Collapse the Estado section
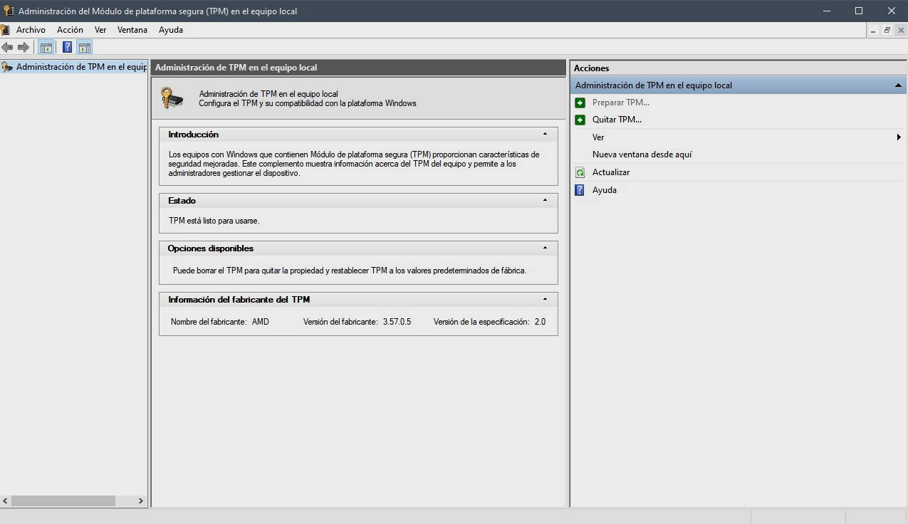This screenshot has width=908, height=524. 545,200
